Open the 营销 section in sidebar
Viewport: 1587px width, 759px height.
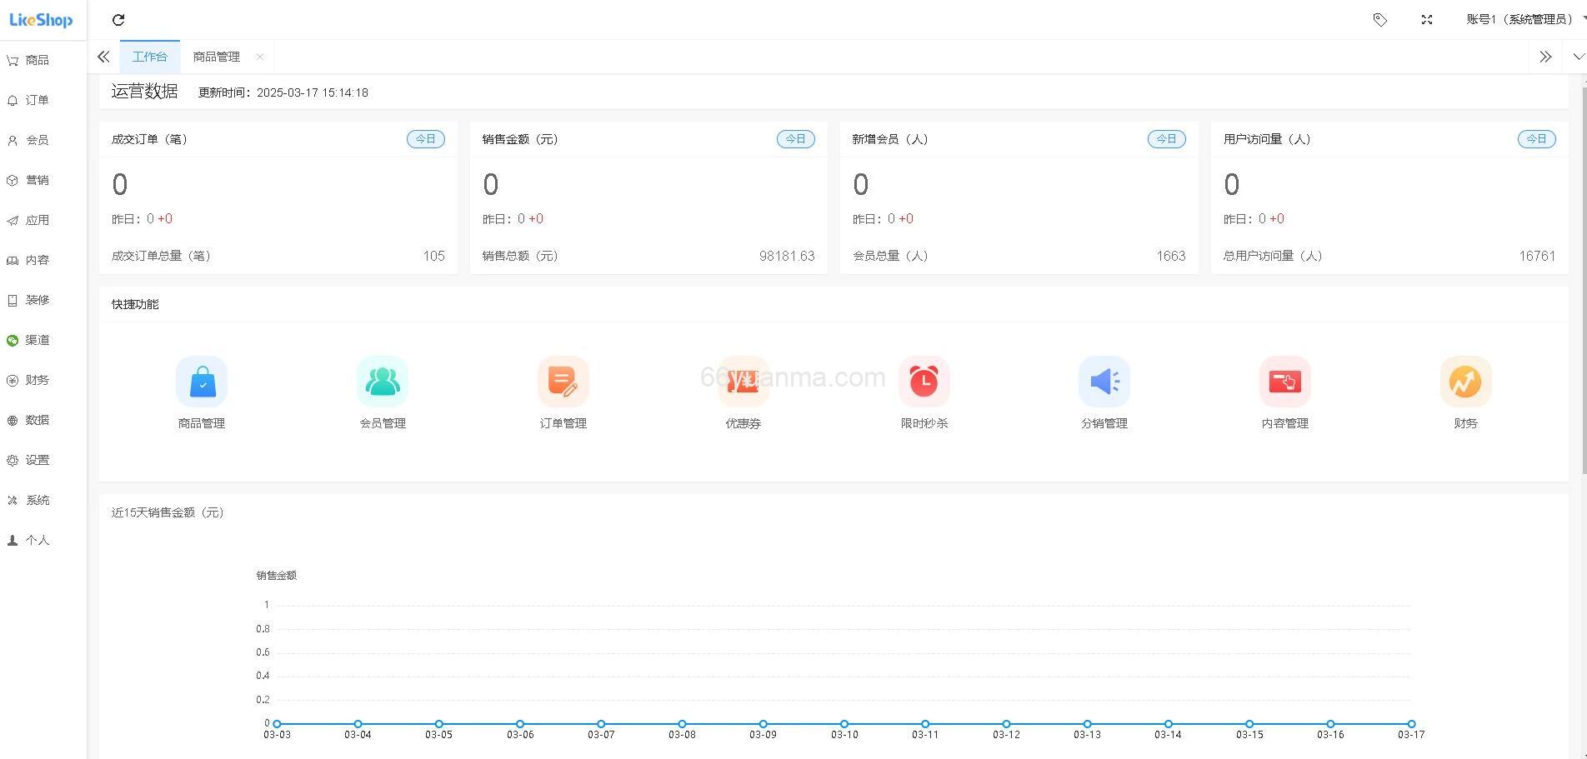37,179
